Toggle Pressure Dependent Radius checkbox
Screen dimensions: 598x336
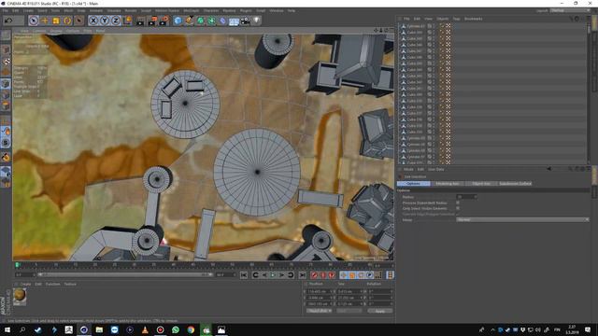(x=458, y=203)
